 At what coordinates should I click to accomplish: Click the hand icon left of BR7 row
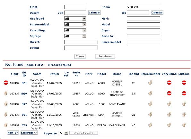[6, 104]
